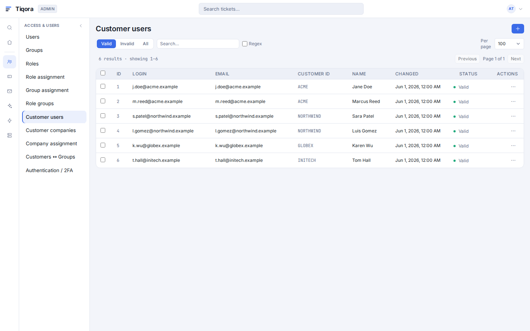Sort by the CHANGED column header
Image resolution: width=530 pixels, height=331 pixels.
click(407, 74)
